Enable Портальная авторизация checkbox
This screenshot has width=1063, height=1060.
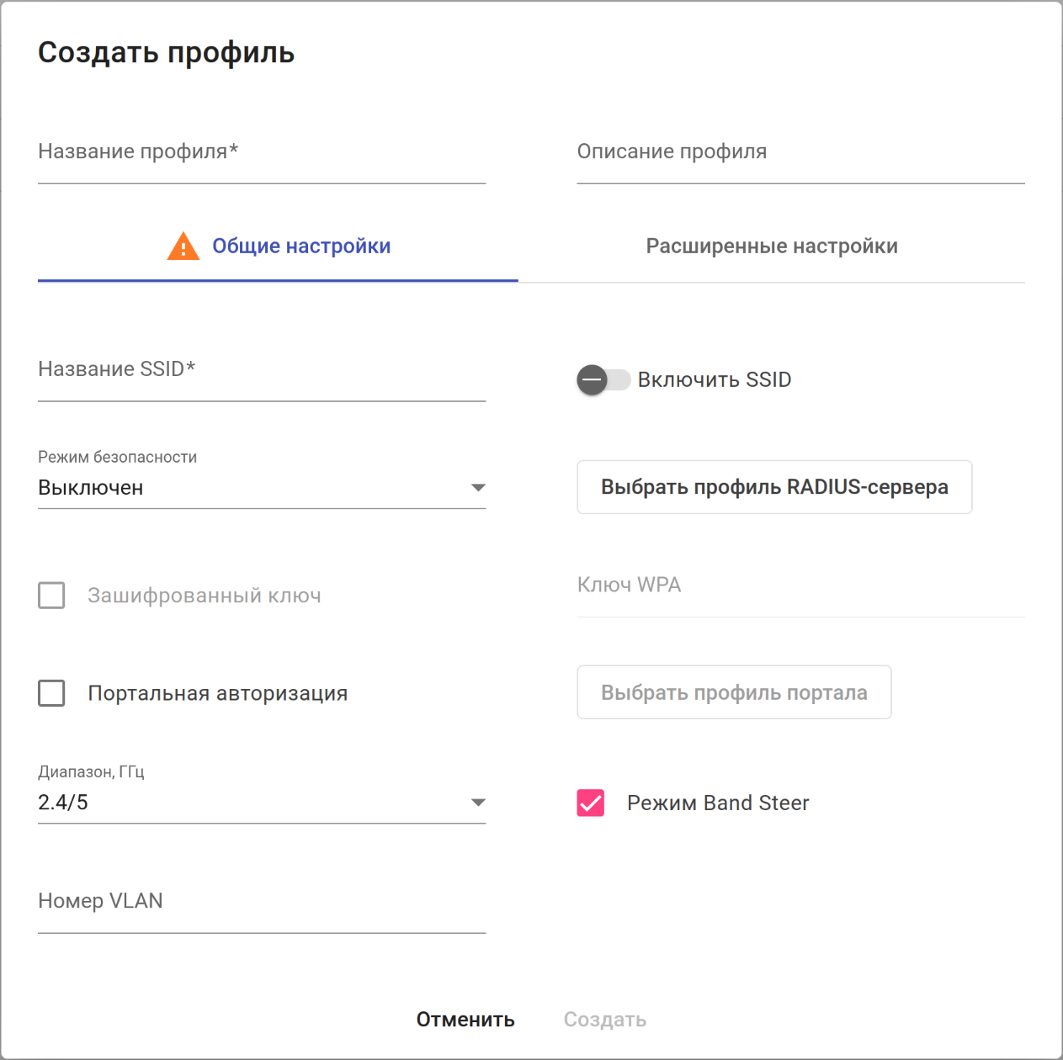[52, 693]
